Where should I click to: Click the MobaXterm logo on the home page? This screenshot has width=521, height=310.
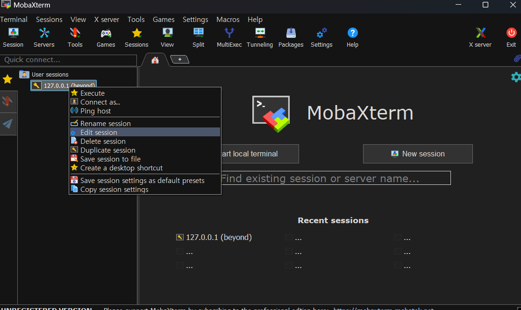coord(271,113)
